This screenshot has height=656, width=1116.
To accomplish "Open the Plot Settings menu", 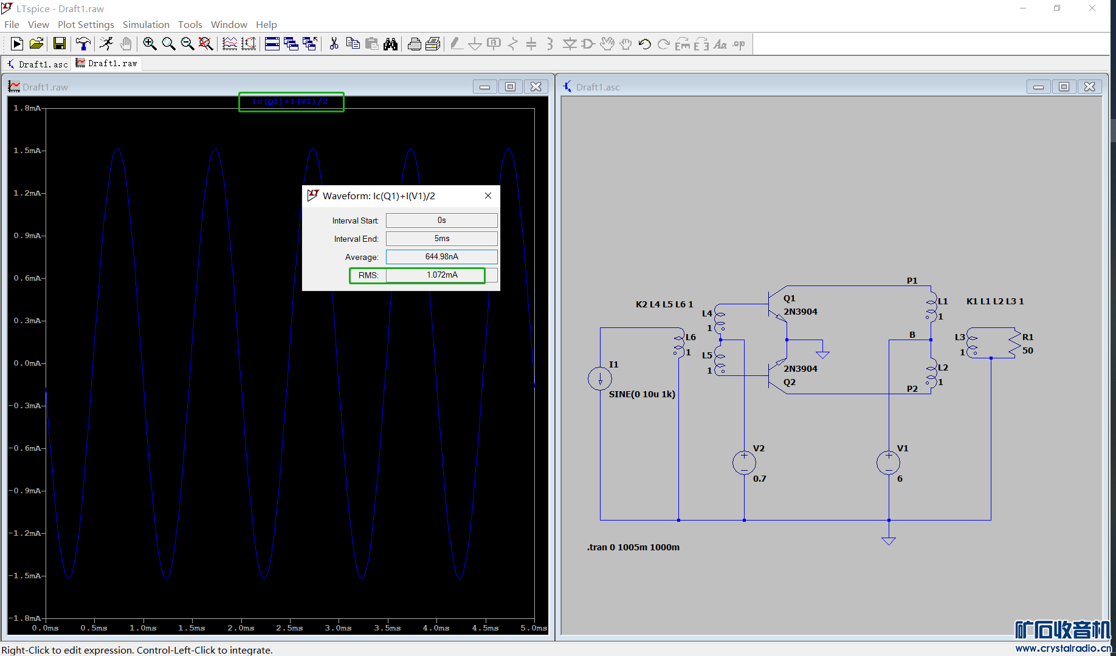I will click(x=86, y=24).
